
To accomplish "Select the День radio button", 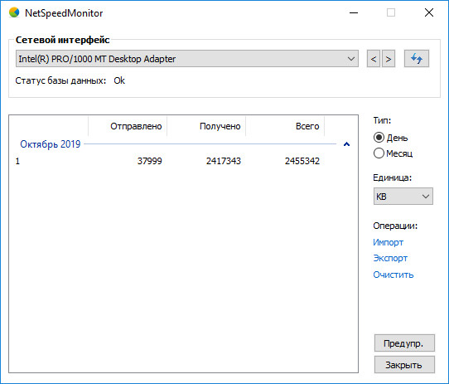I will click(x=379, y=138).
